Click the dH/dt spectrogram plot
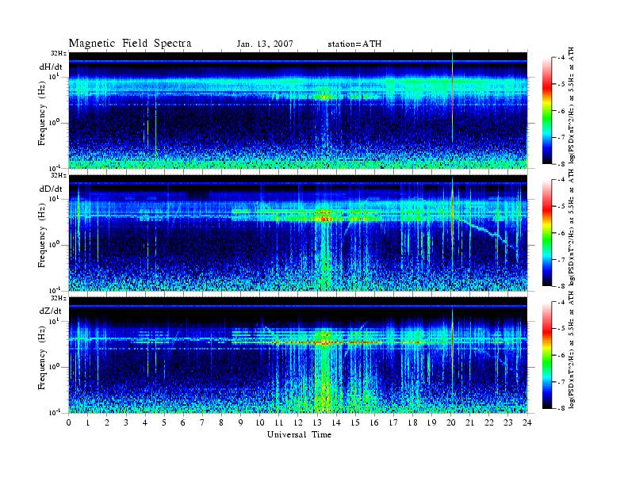This screenshot has height=485, width=628. coord(298,110)
